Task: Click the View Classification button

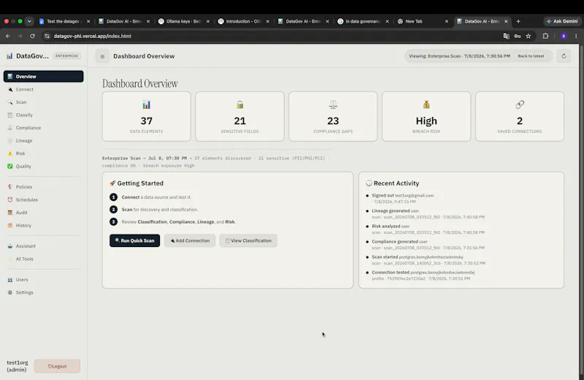Action: (x=248, y=240)
